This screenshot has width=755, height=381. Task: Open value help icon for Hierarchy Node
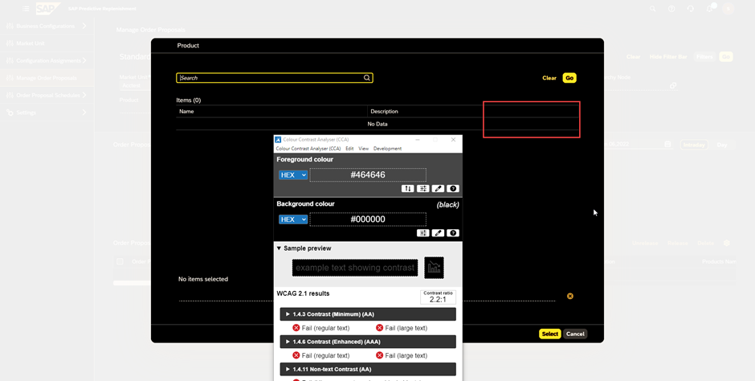pos(673,86)
